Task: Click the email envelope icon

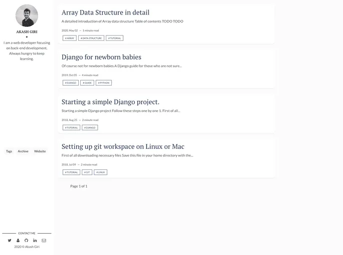Action: coord(44,241)
